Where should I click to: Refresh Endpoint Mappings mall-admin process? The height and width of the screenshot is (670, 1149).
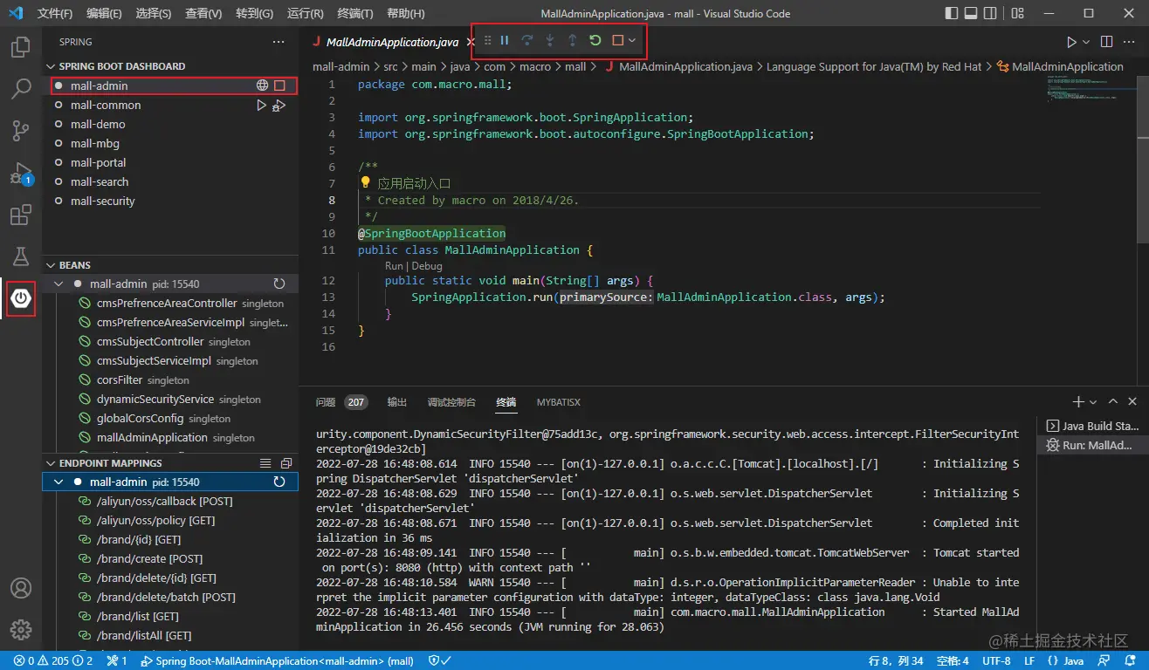(x=279, y=482)
